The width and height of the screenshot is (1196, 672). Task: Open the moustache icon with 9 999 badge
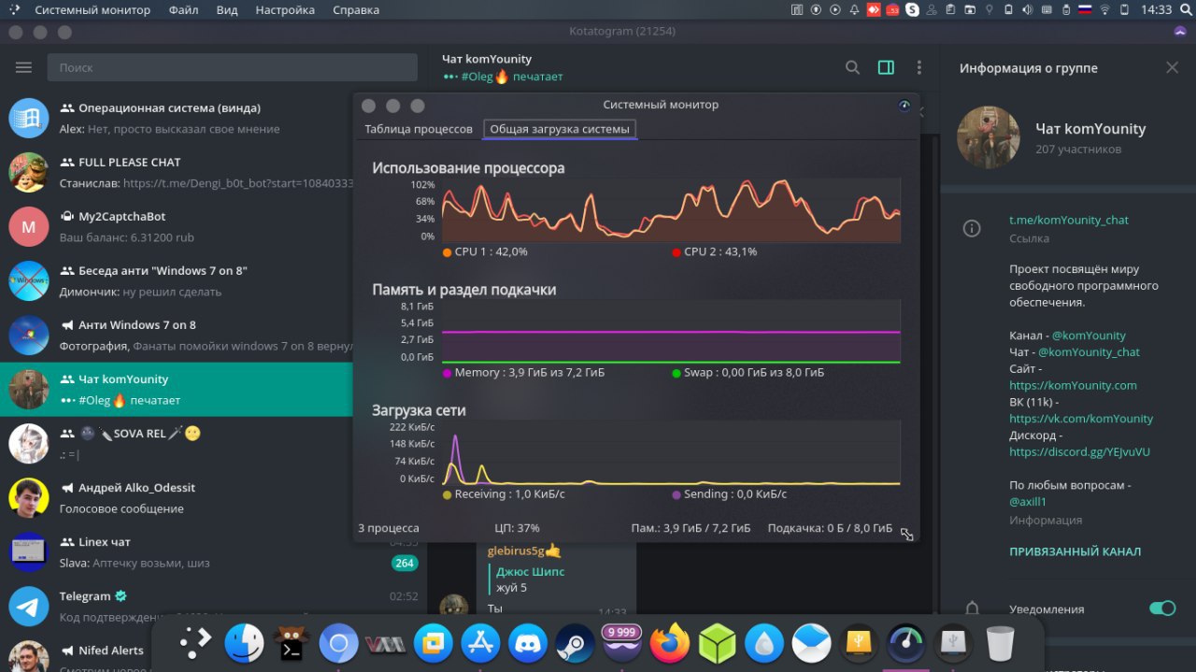pos(622,643)
